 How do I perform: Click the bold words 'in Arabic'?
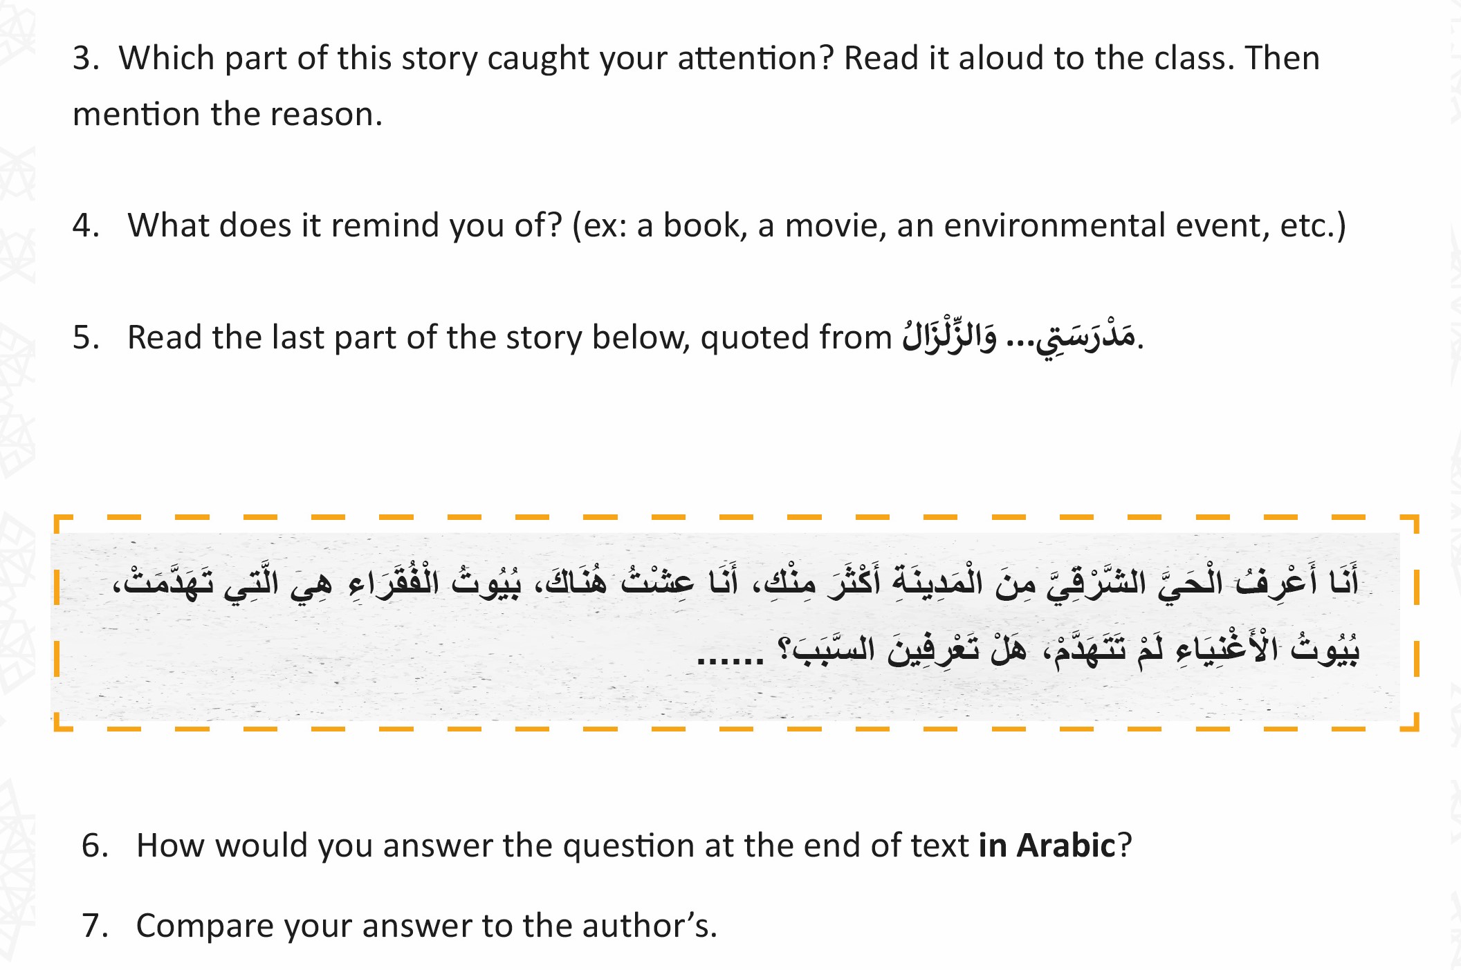pos(1047,846)
